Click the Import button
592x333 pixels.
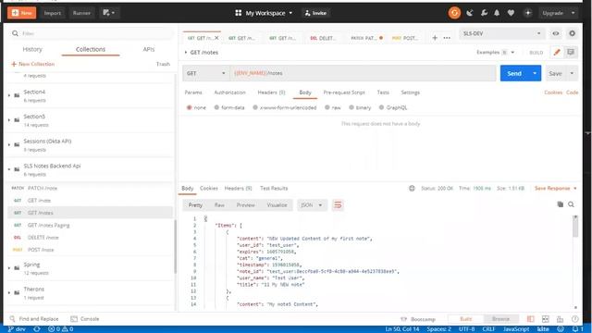(52, 13)
